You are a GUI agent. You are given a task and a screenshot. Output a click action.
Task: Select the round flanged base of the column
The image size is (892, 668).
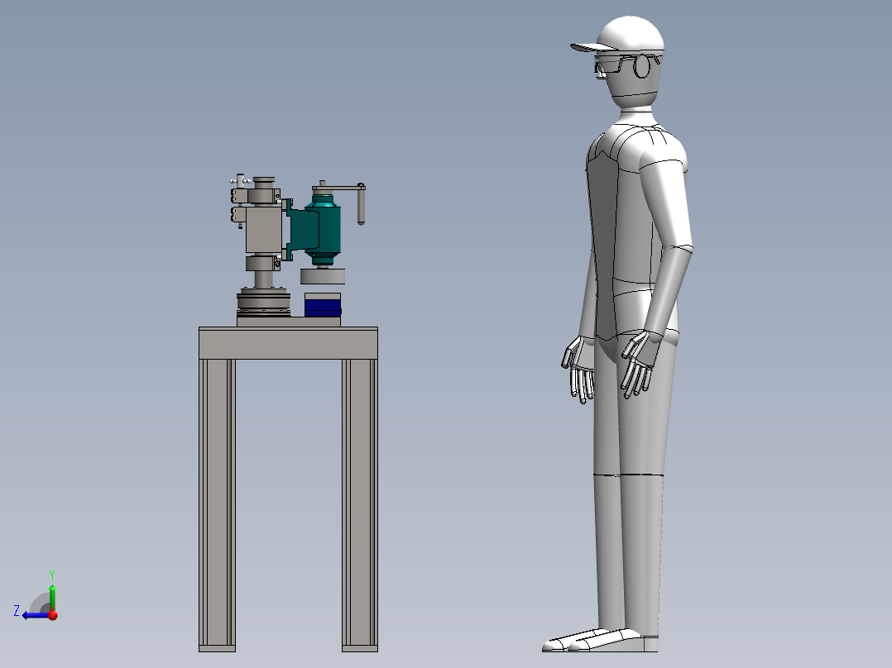[263, 302]
